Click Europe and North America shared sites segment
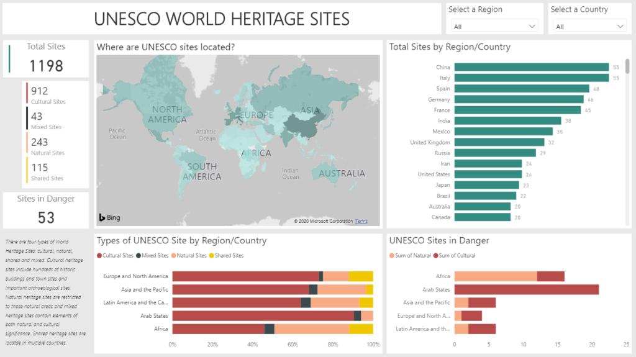Image resolution: width=636 pixels, height=357 pixels. (361, 276)
